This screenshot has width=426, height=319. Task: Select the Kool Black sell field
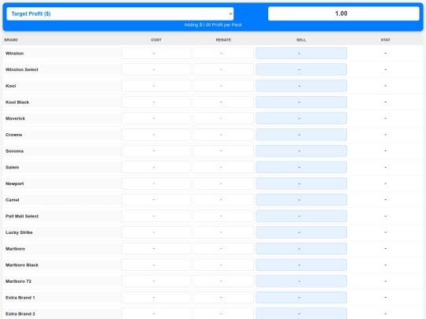(x=301, y=102)
